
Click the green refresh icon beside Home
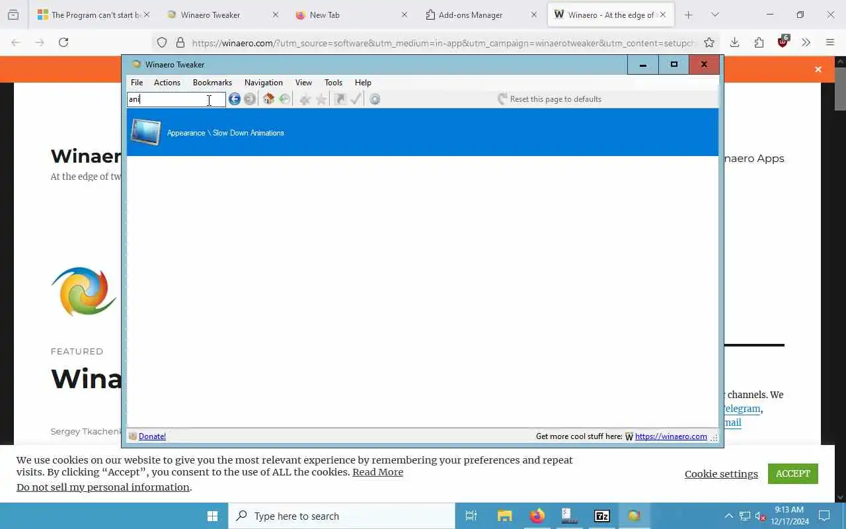[x=285, y=99]
